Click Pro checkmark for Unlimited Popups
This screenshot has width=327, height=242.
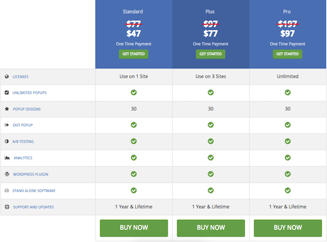(x=288, y=92)
